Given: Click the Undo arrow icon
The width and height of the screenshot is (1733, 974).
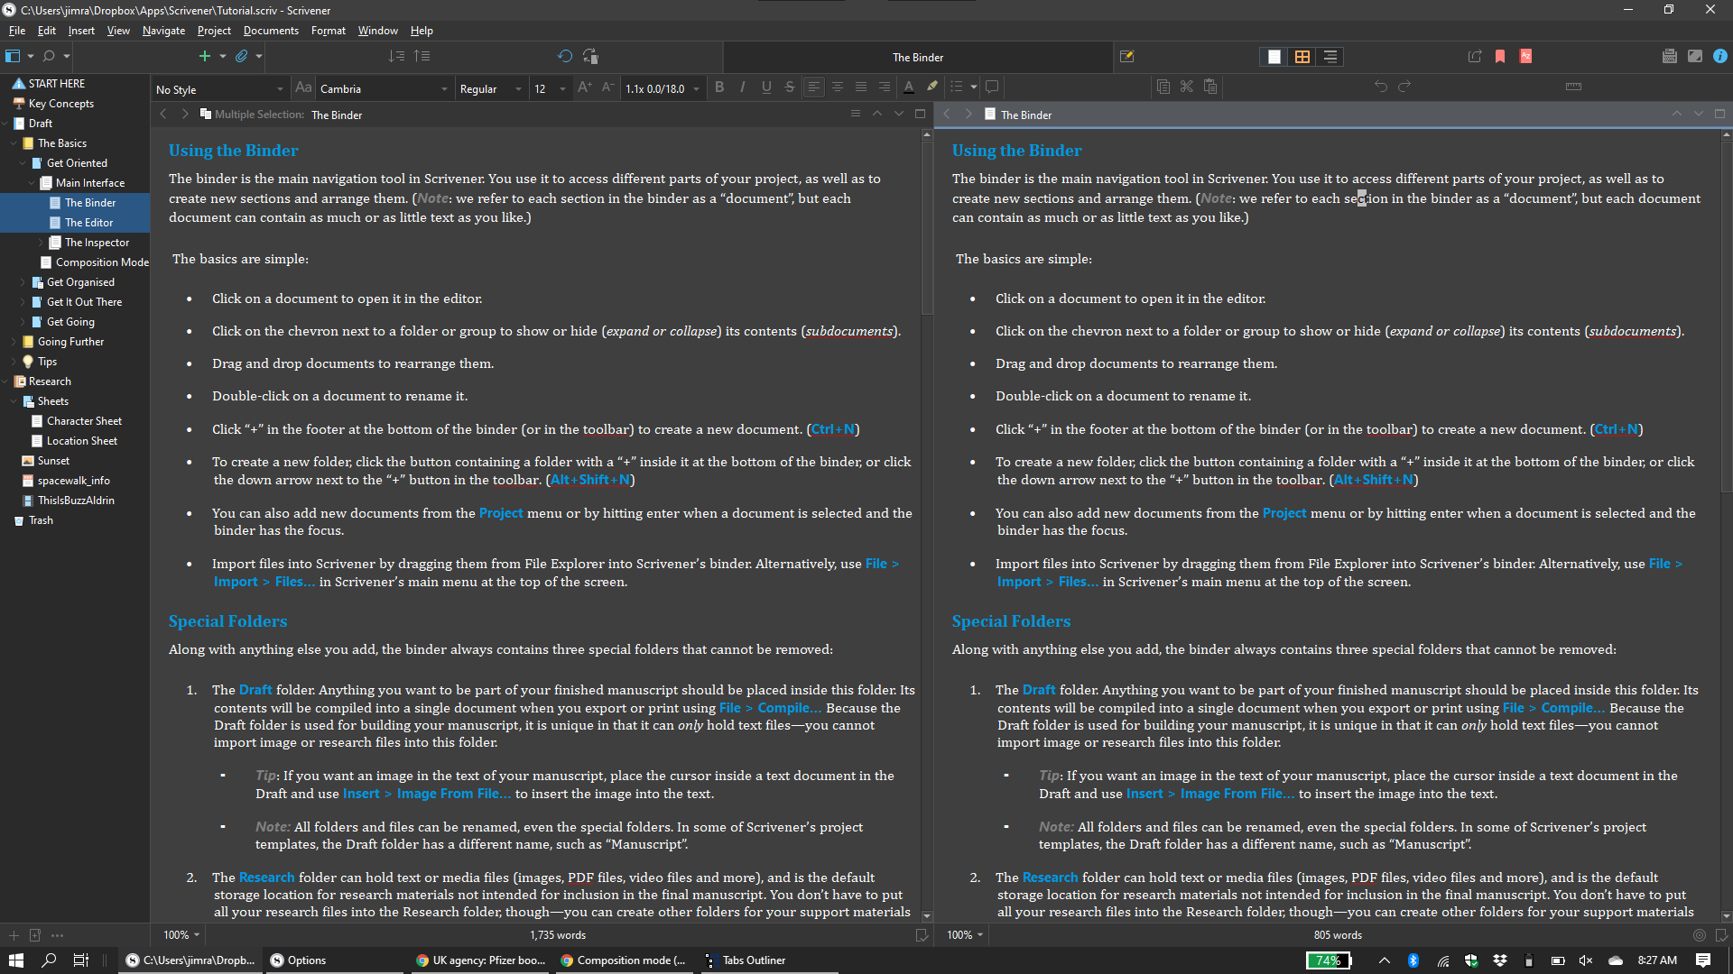Looking at the screenshot, I should 1381,87.
